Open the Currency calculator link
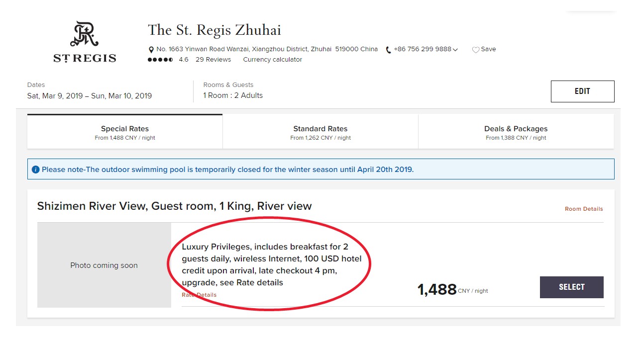Viewport: 637px width, 337px height. 273,60
